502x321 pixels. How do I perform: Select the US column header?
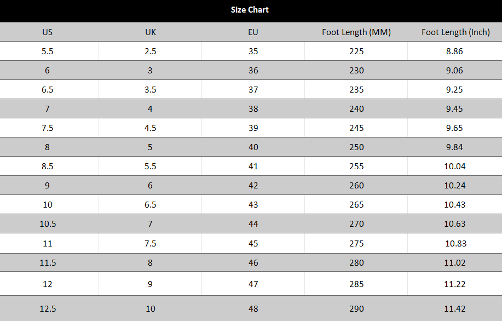(48, 32)
